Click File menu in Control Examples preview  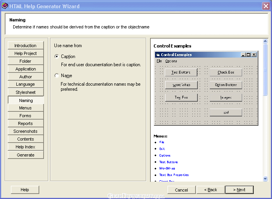(159, 61)
